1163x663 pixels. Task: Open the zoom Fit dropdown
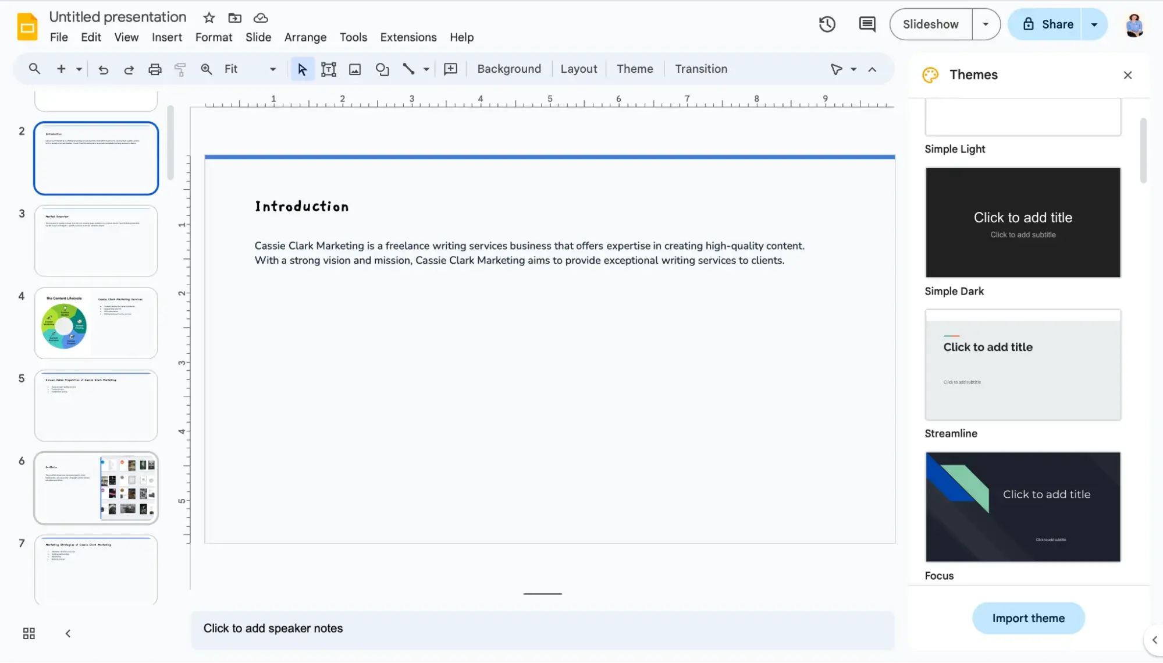pyautogui.click(x=272, y=69)
